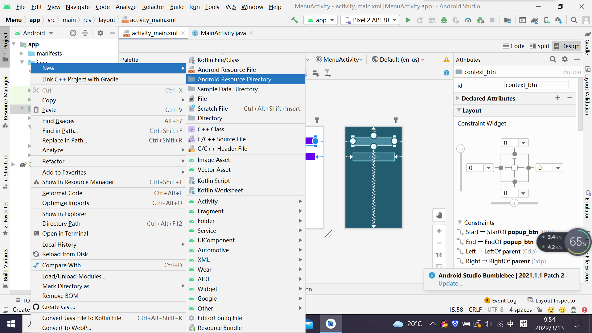Click the green Run app button
Image resolution: width=592 pixels, height=333 pixels.
click(x=408, y=20)
